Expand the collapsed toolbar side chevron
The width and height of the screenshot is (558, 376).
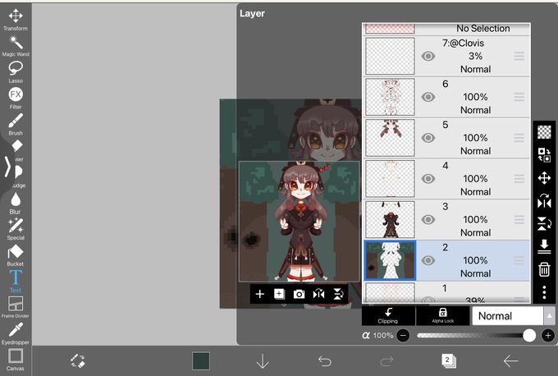7,167
